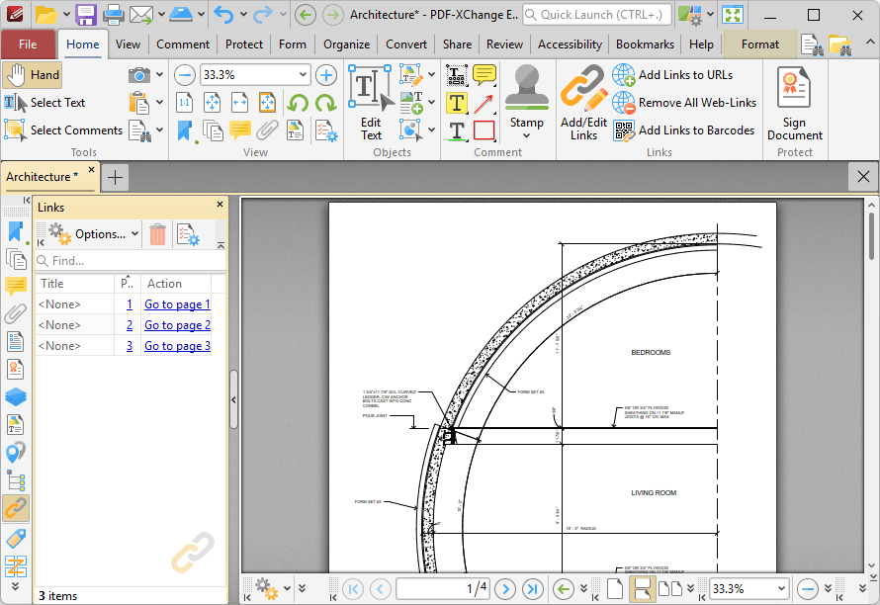Select the red Arrow annotation tool

tap(484, 103)
